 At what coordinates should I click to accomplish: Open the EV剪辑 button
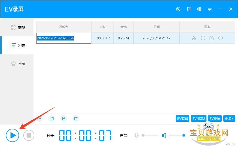pyautogui.click(x=182, y=118)
